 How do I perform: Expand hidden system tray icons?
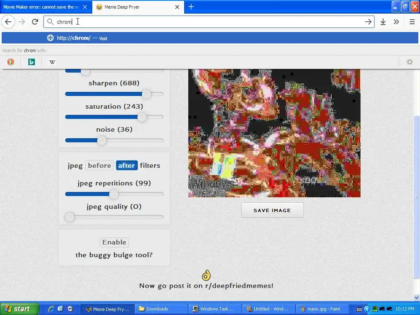click(x=367, y=309)
